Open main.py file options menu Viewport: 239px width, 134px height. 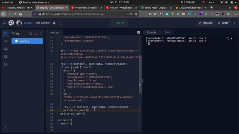(41, 41)
